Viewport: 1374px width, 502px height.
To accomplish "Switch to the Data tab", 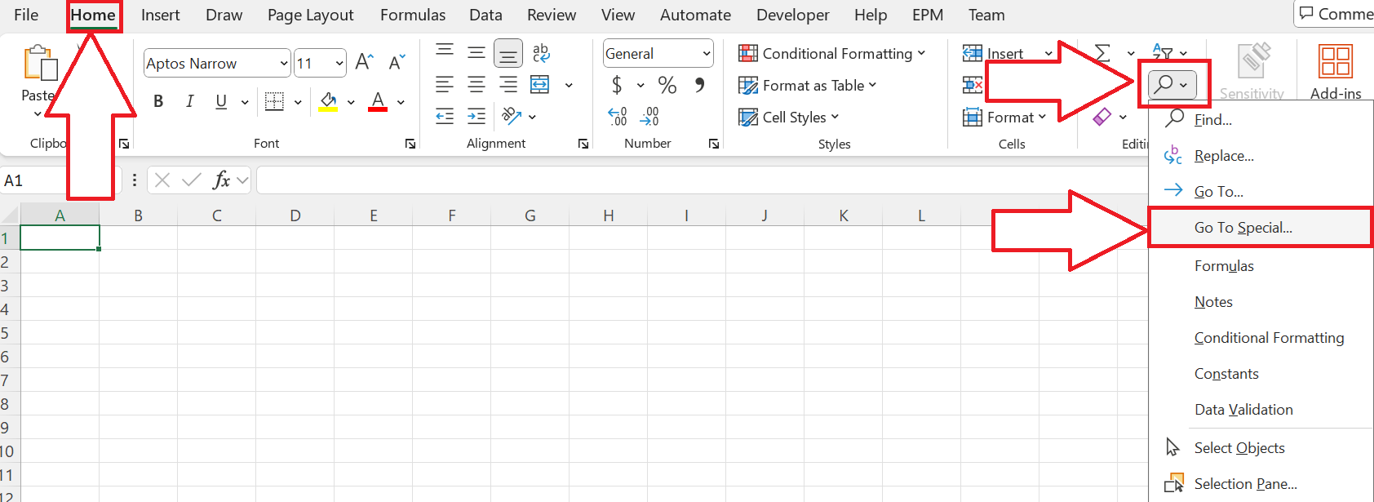I will coord(485,15).
